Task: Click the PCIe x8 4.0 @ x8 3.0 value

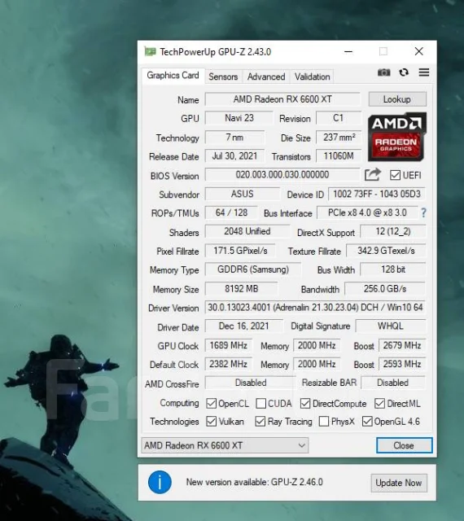Action: (x=367, y=212)
